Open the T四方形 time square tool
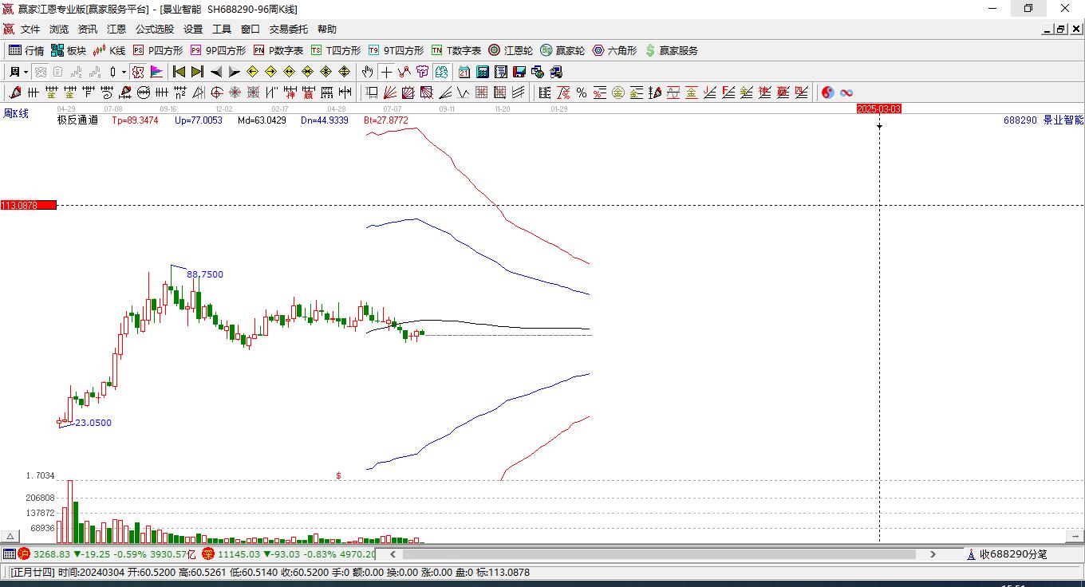This screenshot has width=1085, height=587. [336, 50]
